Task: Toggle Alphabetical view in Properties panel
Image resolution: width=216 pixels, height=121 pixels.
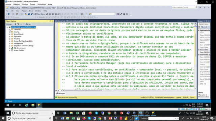Action: point(202,27)
